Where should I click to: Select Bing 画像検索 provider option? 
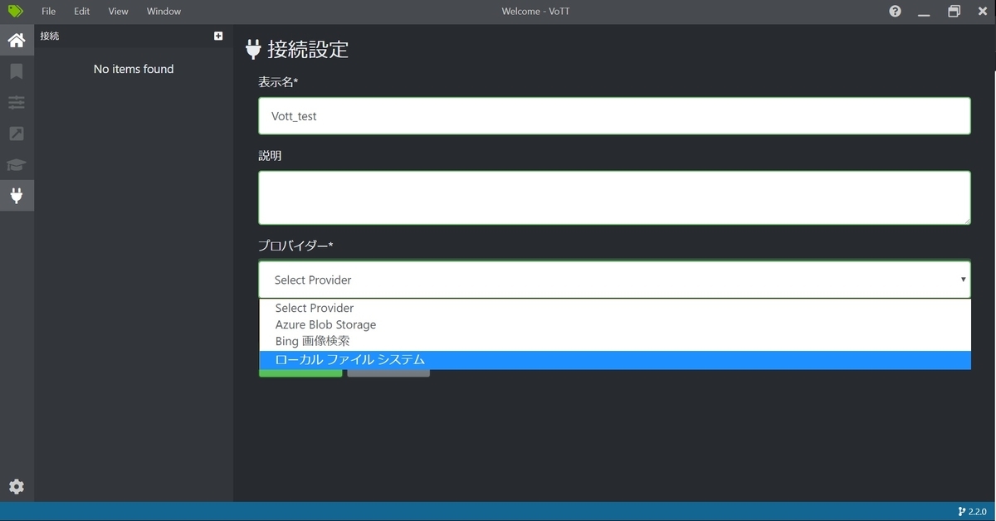pyautogui.click(x=312, y=341)
